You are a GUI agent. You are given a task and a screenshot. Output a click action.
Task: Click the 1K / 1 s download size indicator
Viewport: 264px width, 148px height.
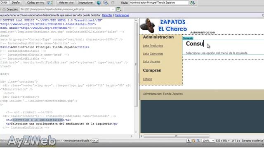click(236, 141)
